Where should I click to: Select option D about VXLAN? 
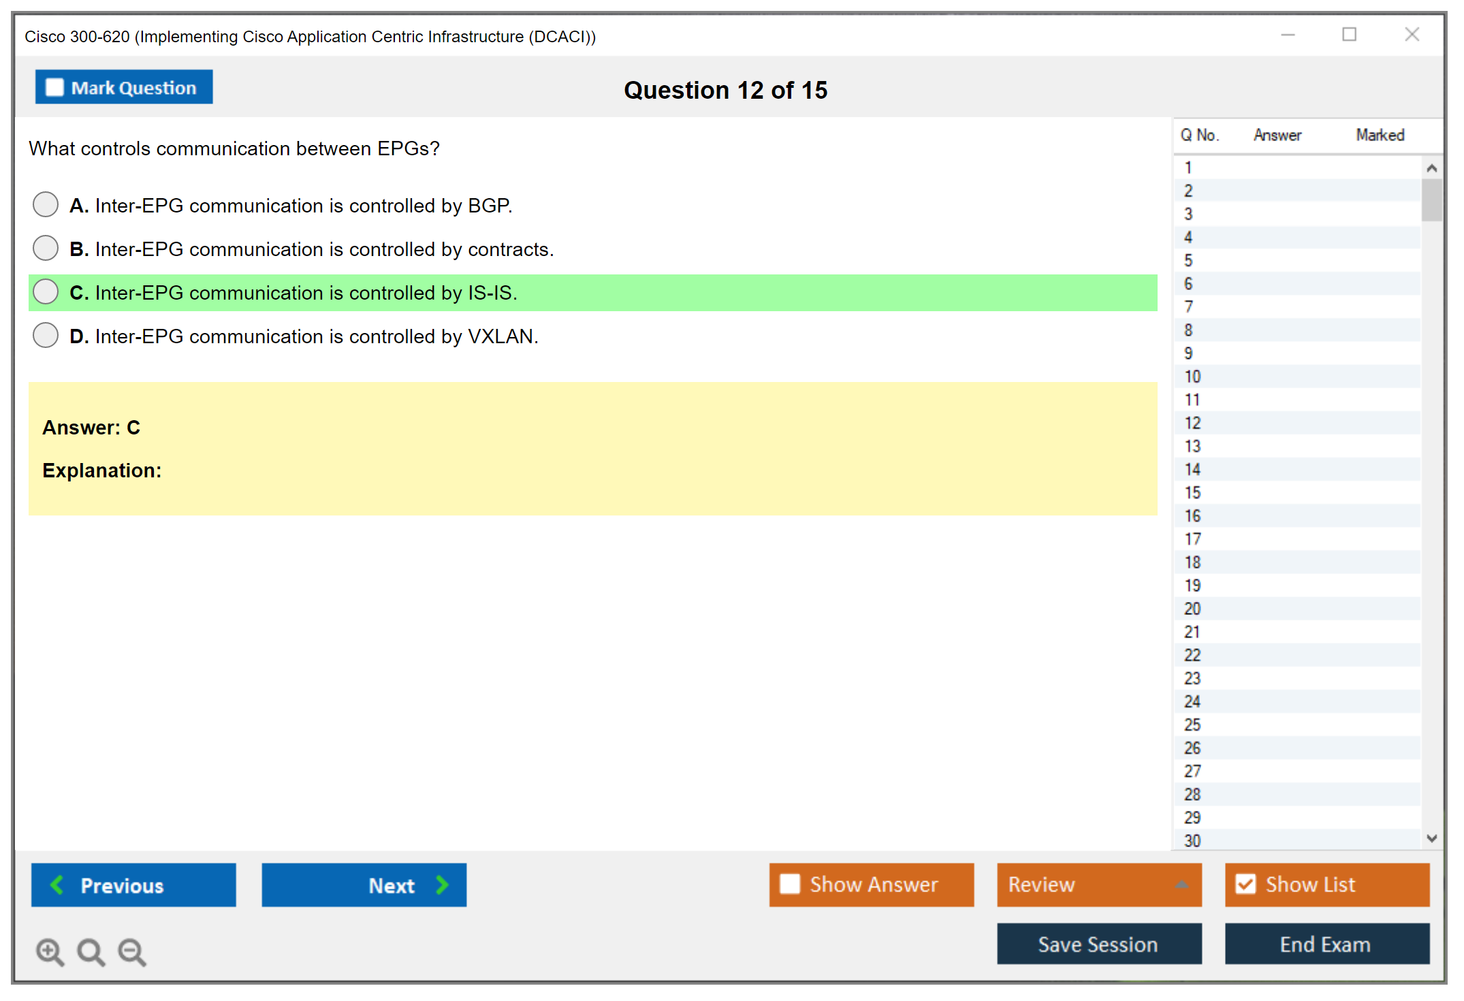(x=46, y=335)
